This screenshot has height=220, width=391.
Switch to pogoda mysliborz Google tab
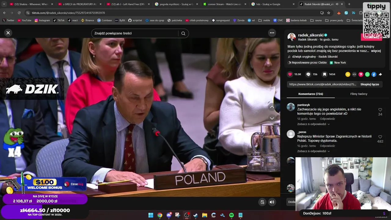pyautogui.click(x=177, y=4)
